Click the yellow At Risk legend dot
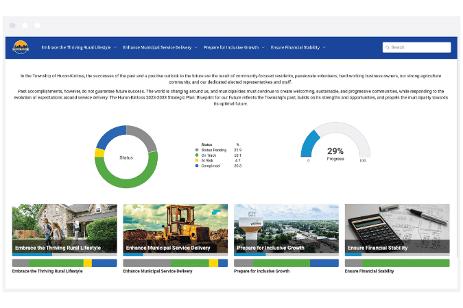Image resolution: width=463 pixels, height=308 pixels. point(197,161)
